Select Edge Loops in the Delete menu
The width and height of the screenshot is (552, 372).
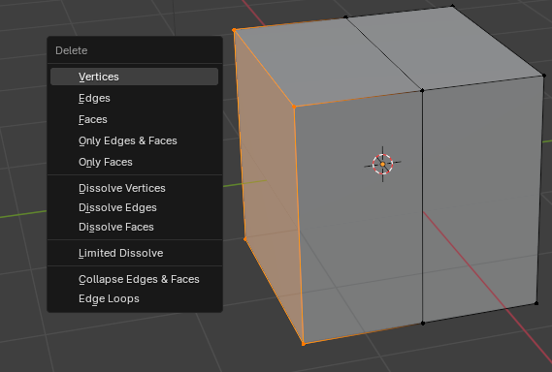pyautogui.click(x=134, y=298)
